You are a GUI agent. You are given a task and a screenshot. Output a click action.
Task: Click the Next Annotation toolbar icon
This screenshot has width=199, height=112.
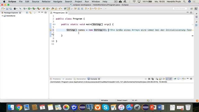click(x=86, y=9)
